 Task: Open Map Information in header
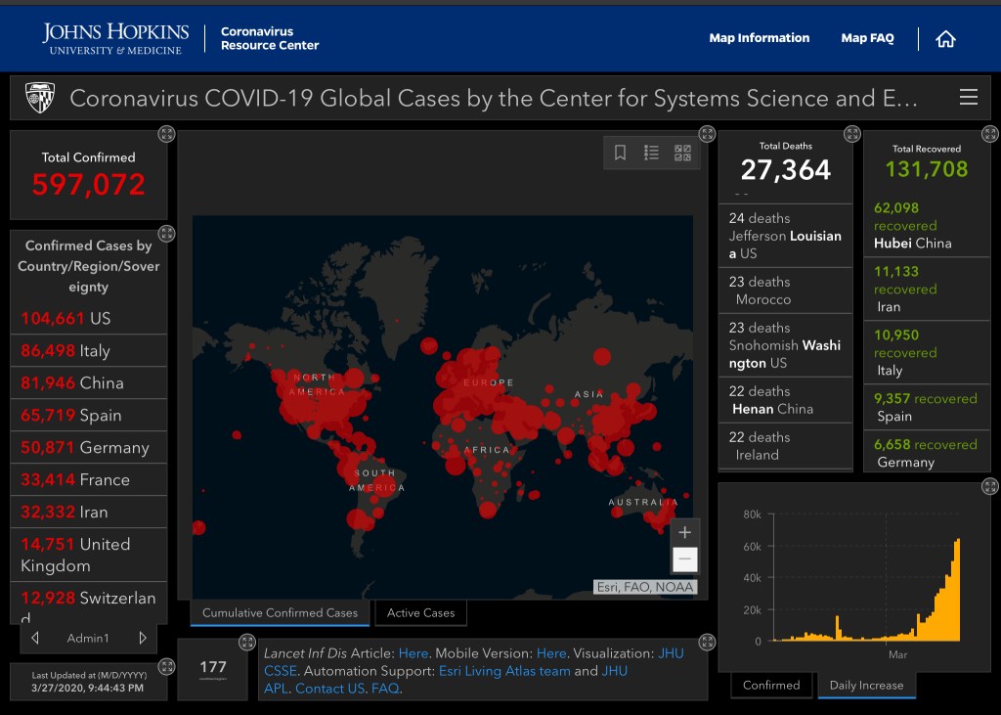(x=759, y=38)
